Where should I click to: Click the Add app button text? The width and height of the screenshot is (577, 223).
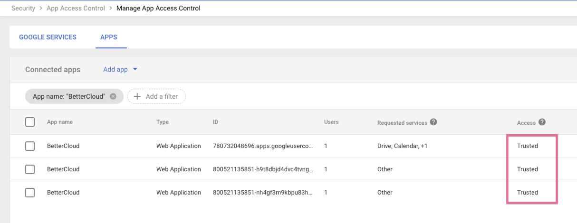(115, 69)
